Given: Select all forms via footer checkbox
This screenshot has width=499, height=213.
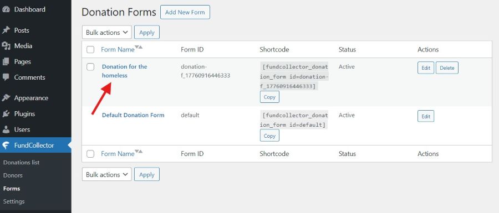Looking at the screenshot, I should click(x=90, y=154).
